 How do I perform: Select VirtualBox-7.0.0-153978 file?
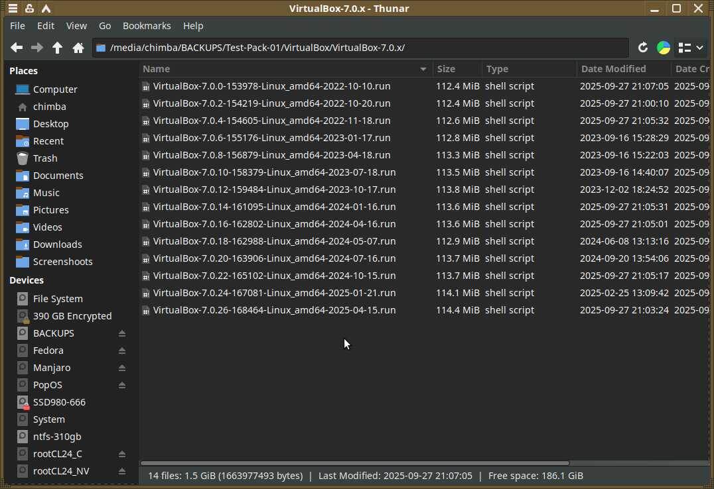tap(271, 86)
